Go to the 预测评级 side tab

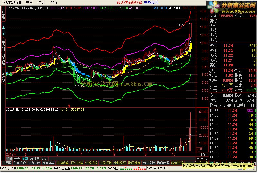3,75
